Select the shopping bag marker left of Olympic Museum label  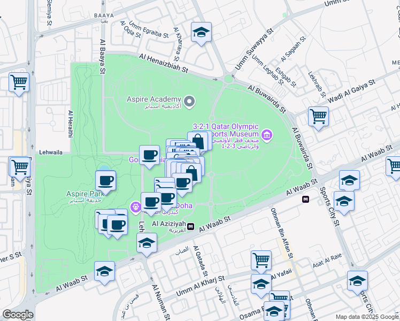(198, 142)
